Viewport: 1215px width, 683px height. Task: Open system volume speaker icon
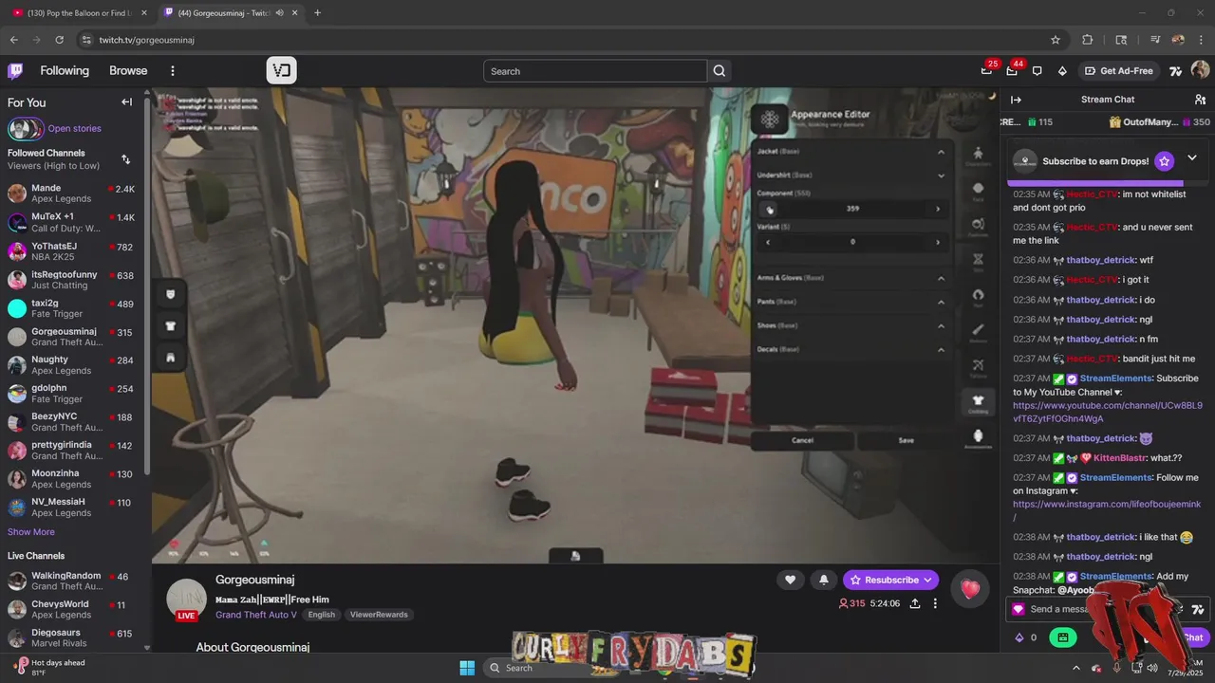tap(1152, 668)
